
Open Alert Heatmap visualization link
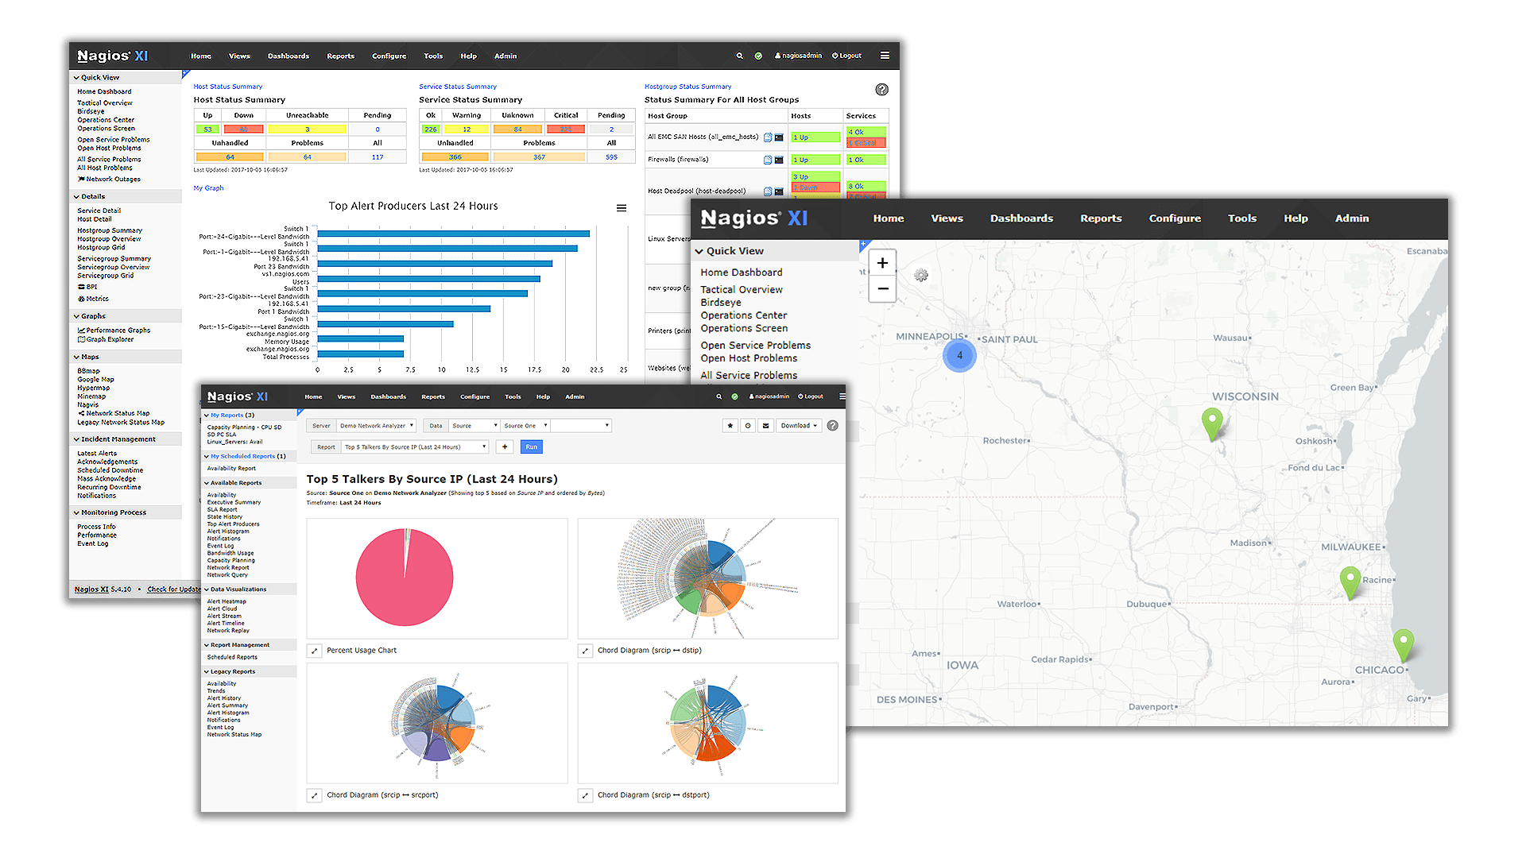227,601
